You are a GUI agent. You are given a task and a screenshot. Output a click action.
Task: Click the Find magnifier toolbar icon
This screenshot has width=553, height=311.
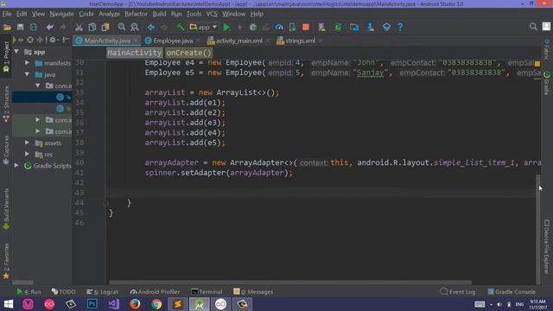(122, 27)
